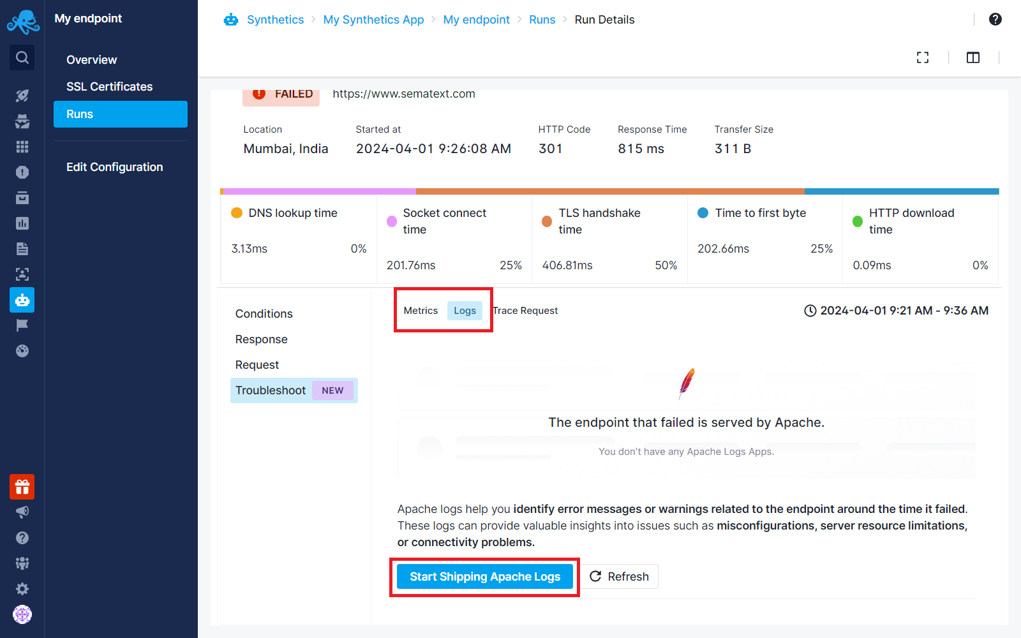Click the clock icon beside time range

(810, 311)
